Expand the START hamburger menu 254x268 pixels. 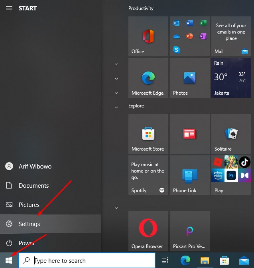(9, 8)
